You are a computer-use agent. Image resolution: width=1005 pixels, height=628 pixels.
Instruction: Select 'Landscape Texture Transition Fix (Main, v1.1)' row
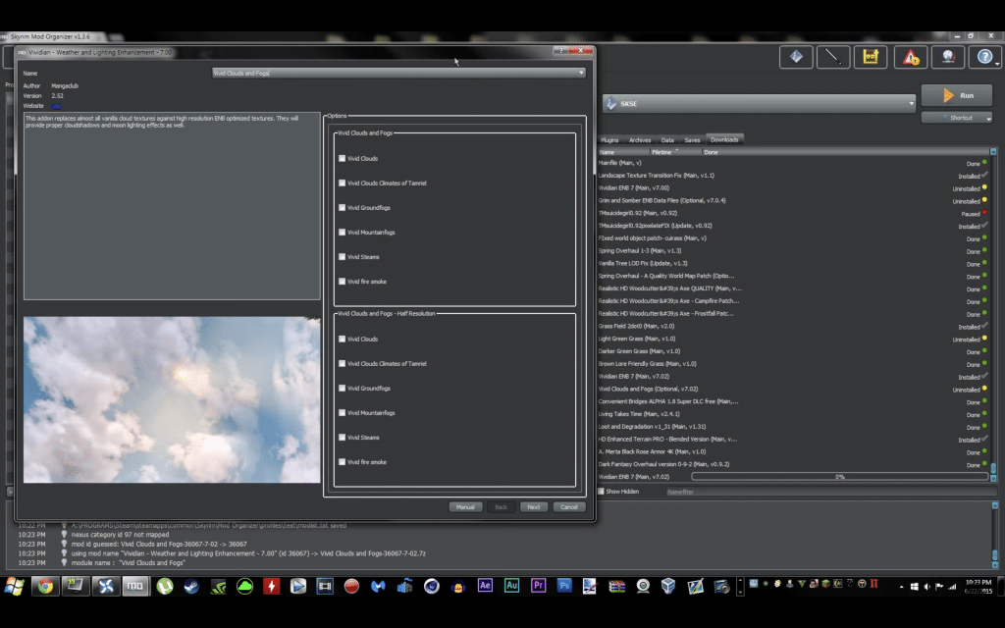click(x=793, y=175)
